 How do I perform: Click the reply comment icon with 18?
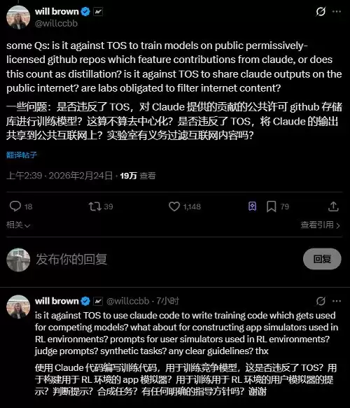pyautogui.click(x=21, y=206)
